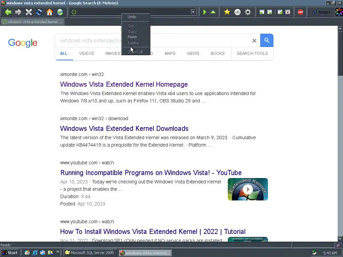Click K-Meleon taskbar button

click(x=145, y=253)
